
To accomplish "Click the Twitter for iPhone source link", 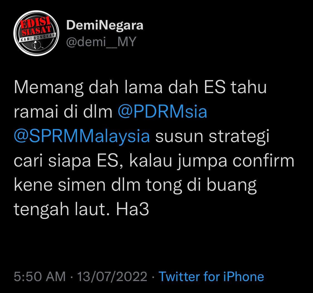I will click(x=211, y=277).
